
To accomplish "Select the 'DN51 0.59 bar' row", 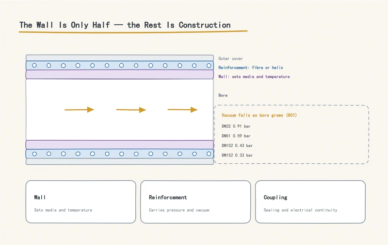I will [x=236, y=136].
